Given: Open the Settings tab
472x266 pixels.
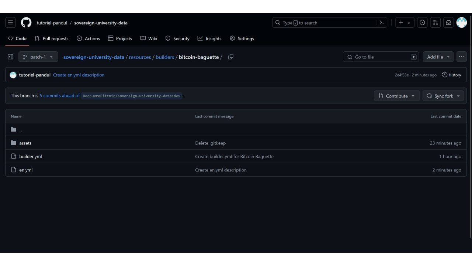Looking at the screenshot, I should click(242, 38).
